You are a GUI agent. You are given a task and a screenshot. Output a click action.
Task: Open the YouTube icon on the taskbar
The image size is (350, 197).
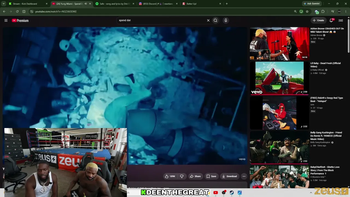(215, 193)
